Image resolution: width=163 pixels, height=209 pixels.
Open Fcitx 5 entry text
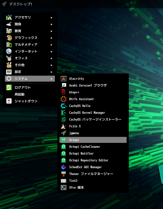pyautogui.click(x=75, y=126)
